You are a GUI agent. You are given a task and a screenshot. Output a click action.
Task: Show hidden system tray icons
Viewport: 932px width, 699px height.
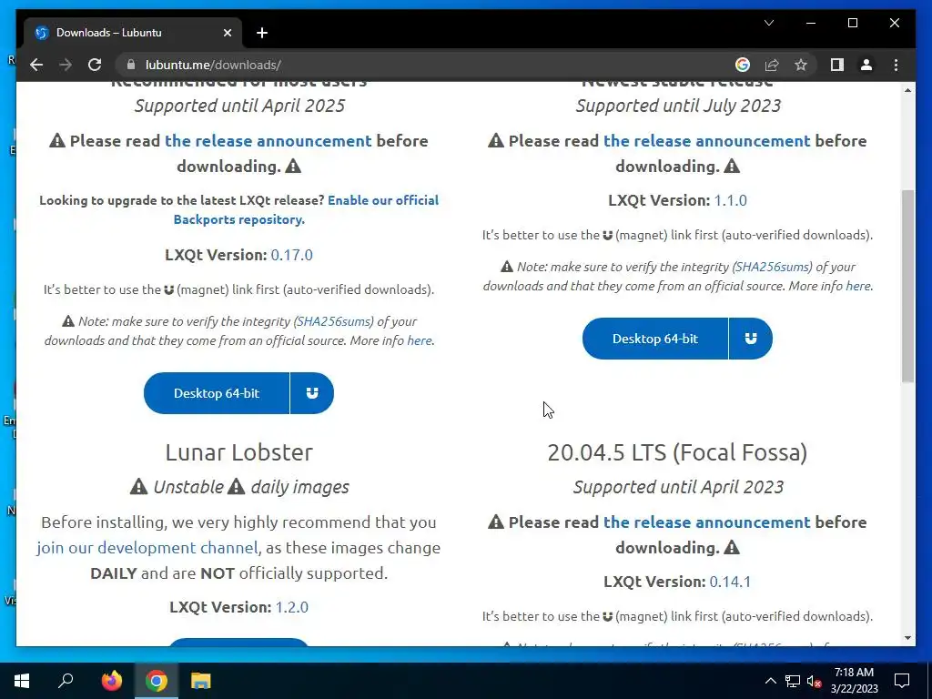point(770,681)
